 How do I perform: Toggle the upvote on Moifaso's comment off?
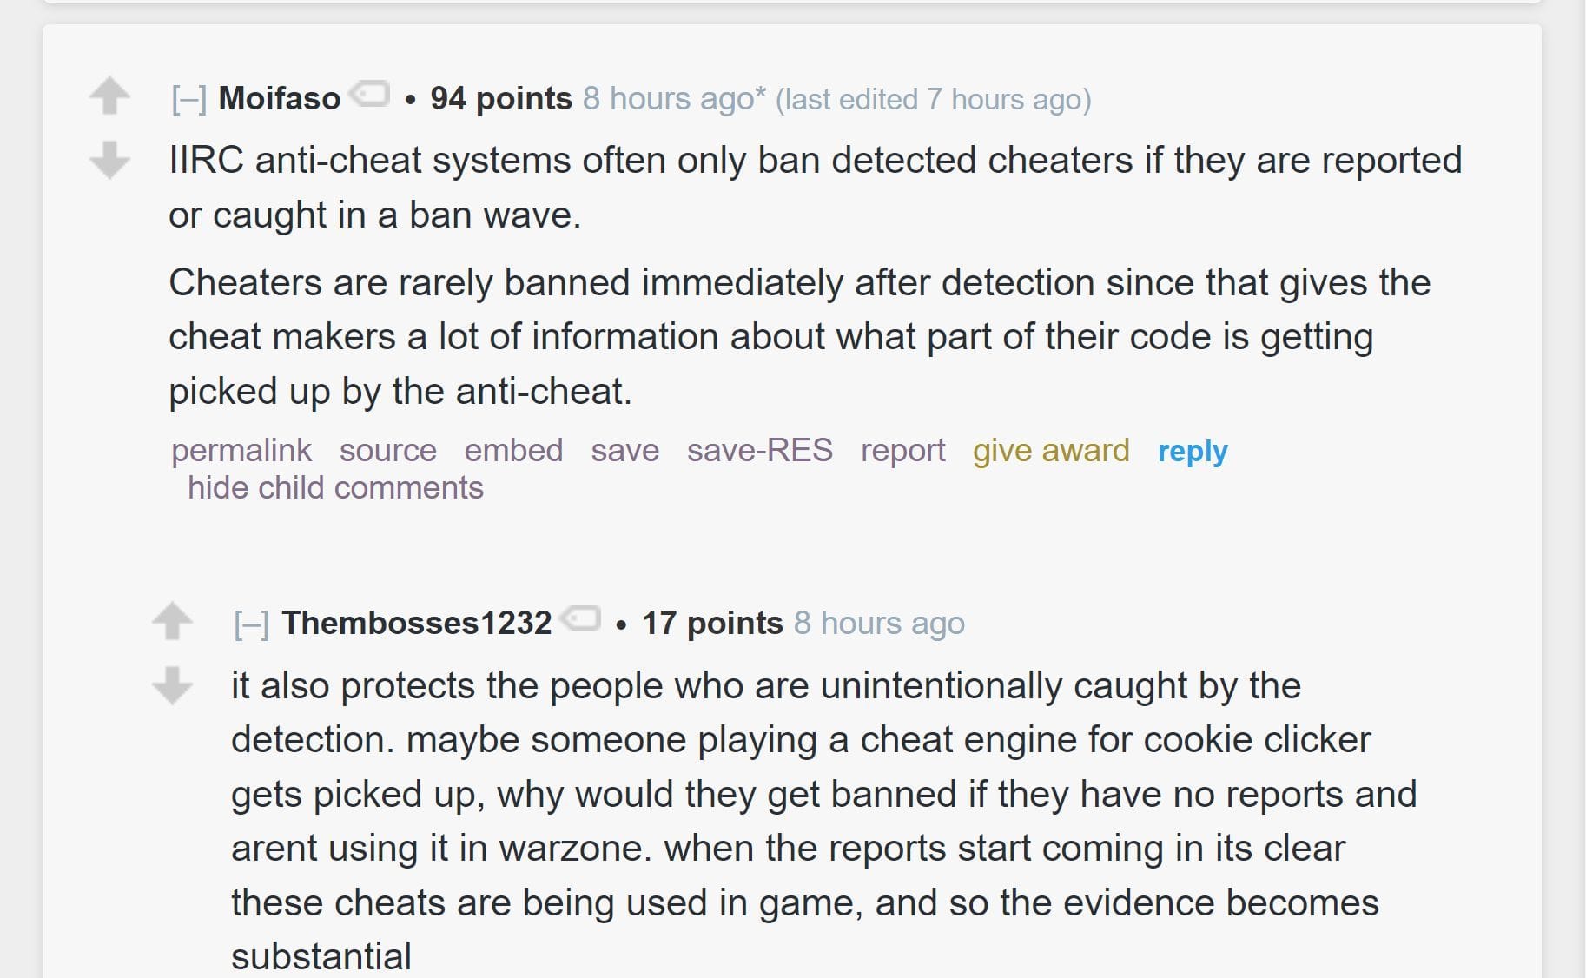click(x=109, y=96)
